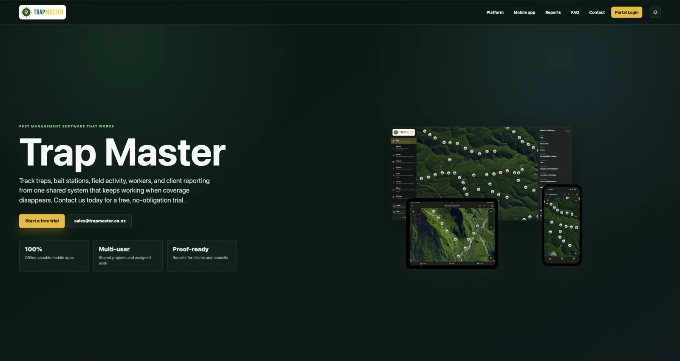Go to the Mobile app section
680x361 pixels.
click(x=524, y=12)
